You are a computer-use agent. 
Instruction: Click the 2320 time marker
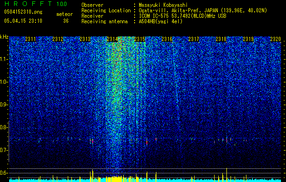(x=276, y=39)
